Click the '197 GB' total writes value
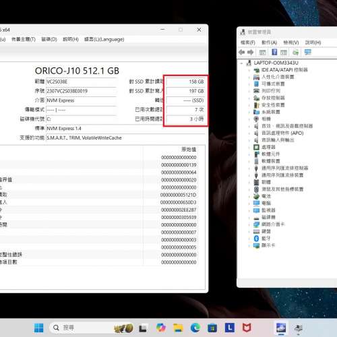 tap(196, 91)
